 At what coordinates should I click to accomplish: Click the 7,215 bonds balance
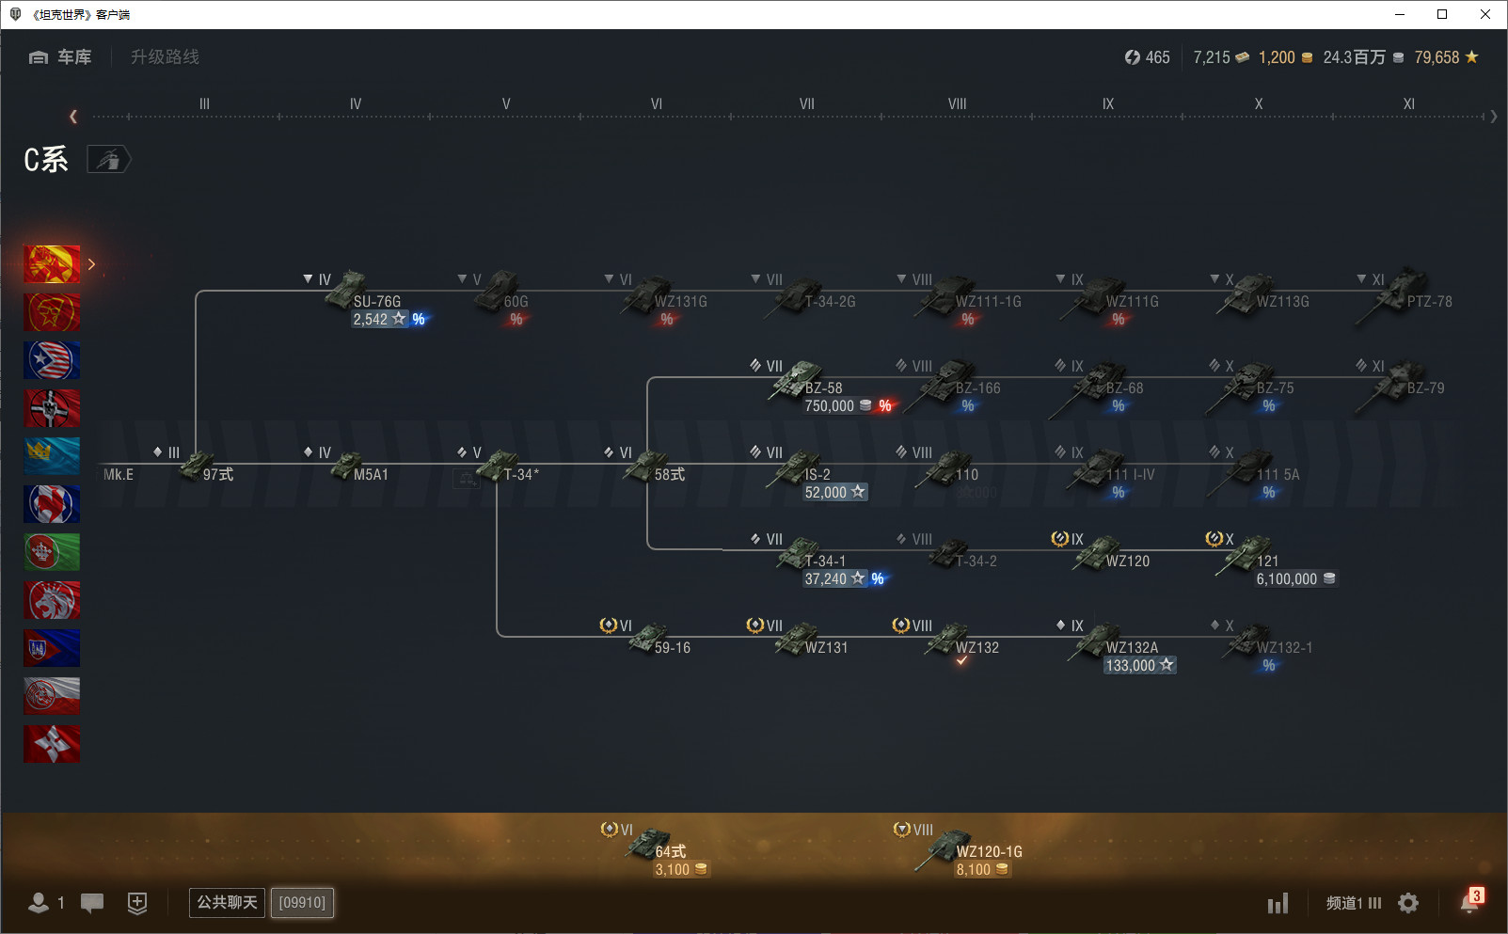click(x=1222, y=57)
